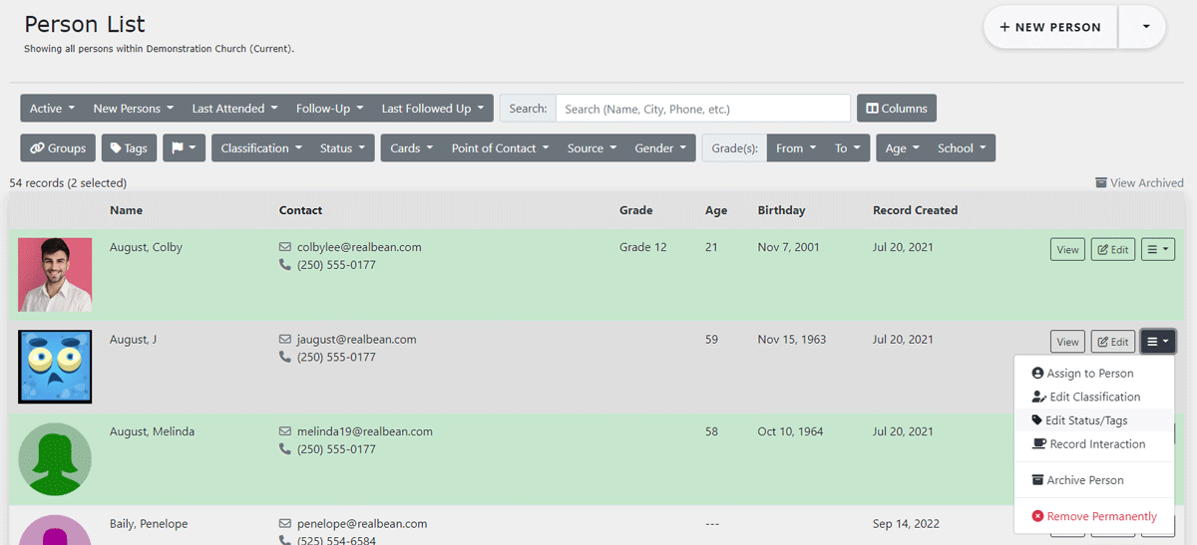1197x545 pixels.
Task: Choose Edit Status/Tags in the menu
Action: [1093, 420]
